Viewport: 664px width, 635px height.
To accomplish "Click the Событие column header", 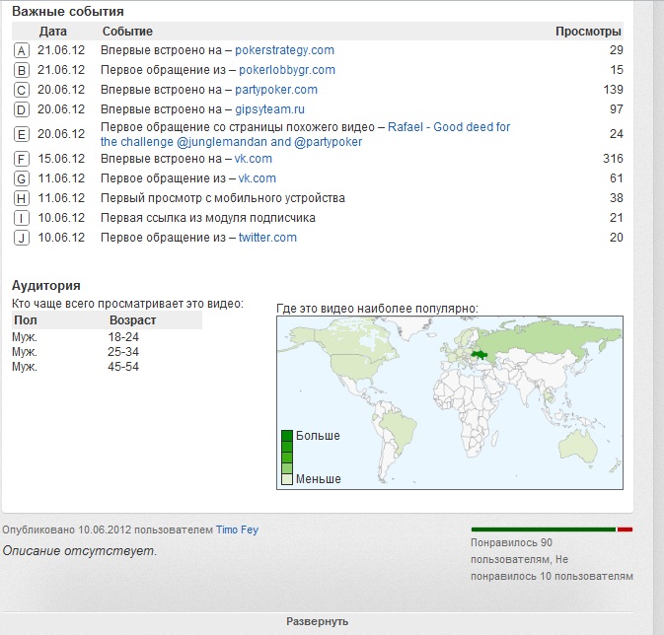I will (127, 32).
